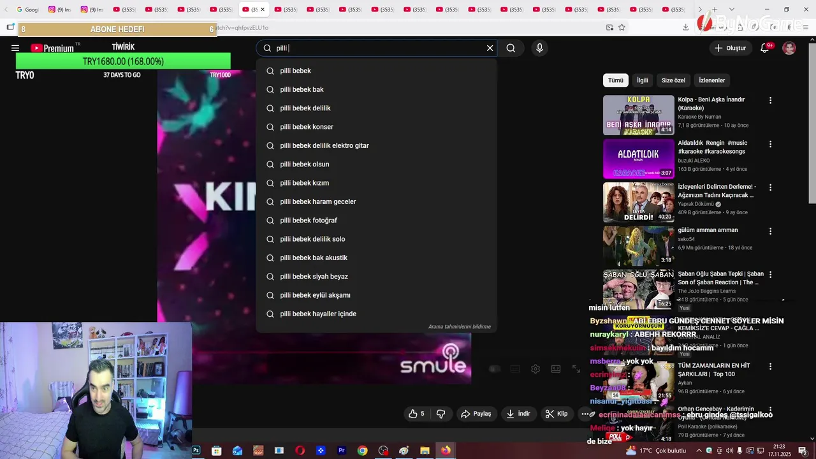Launch Chrome from the taskbar
This screenshot has height=459, width=816.
tap(362, 451)
